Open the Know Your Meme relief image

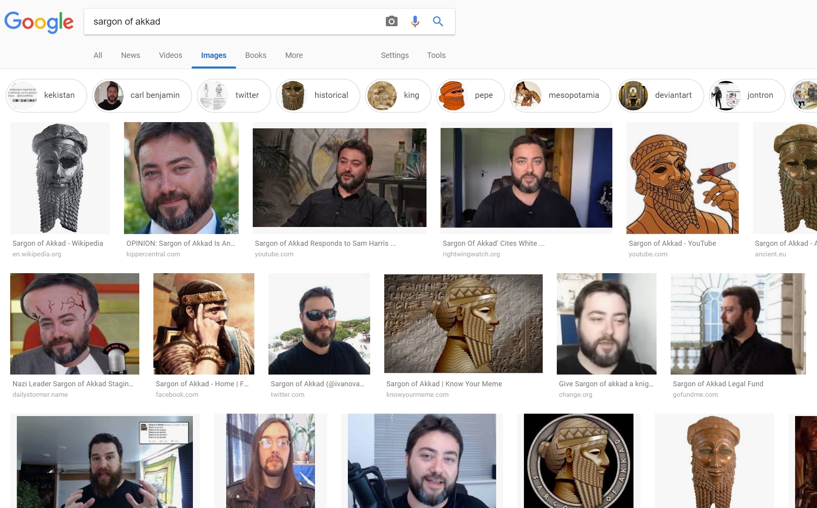(x=463, y=324)
